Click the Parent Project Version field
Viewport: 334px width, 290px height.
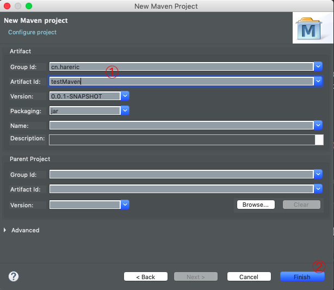click(85, 205)
